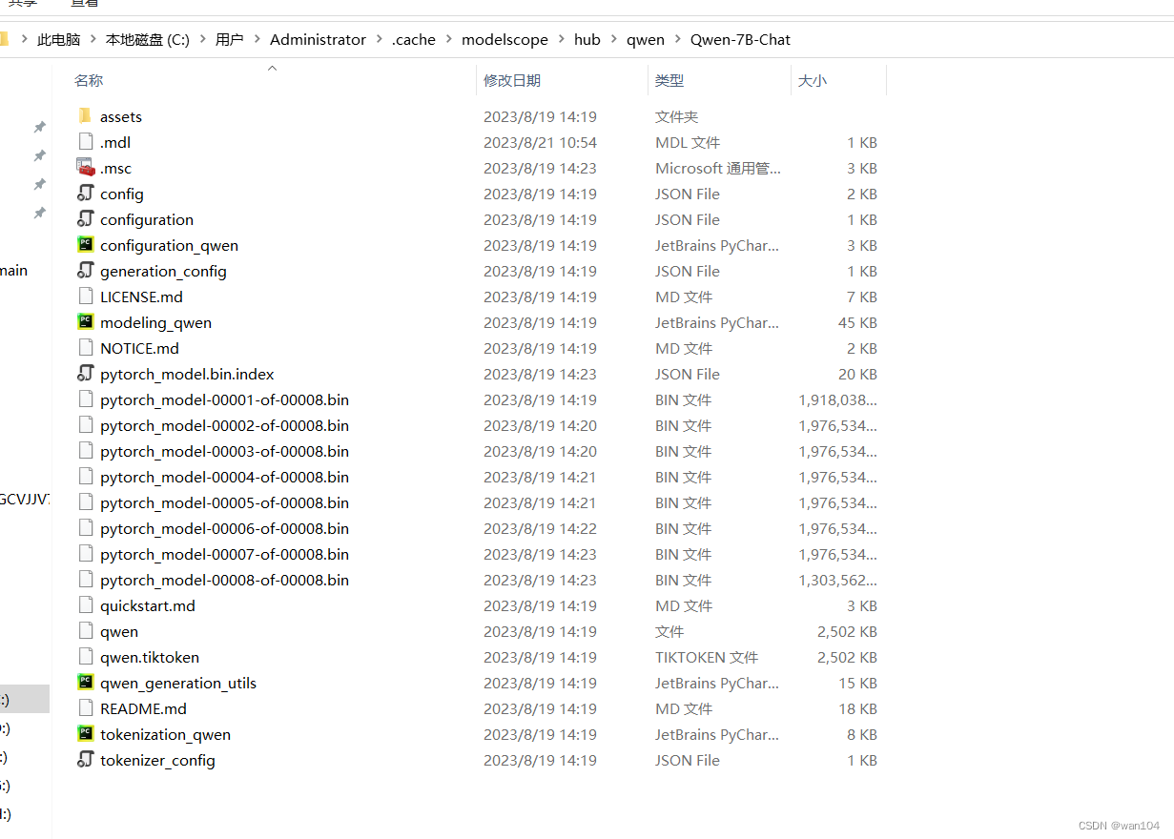Go to 此电脑 in address bar
Screen dimensions: 1174x839
(59, 40)
